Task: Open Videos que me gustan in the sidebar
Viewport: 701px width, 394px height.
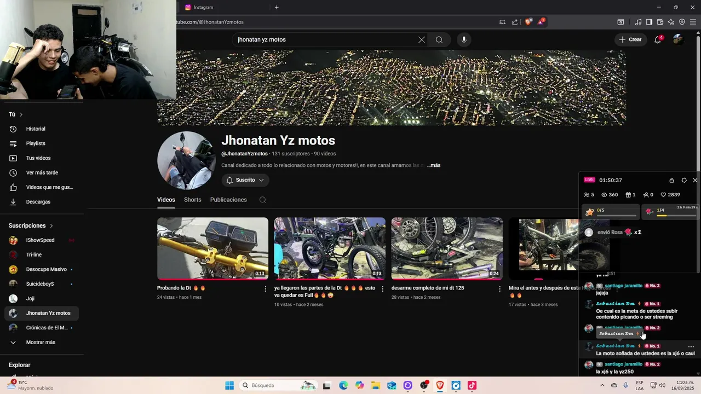Action: tap(42, 187)
